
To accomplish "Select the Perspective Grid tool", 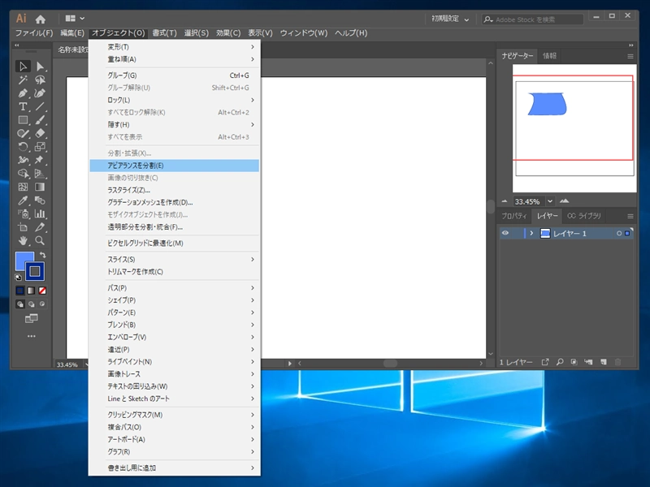I will coord(40,174).
